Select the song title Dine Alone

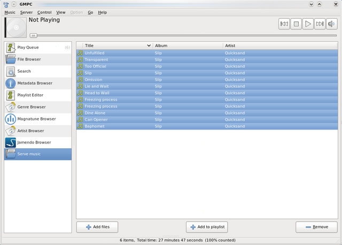click(95, 113)
